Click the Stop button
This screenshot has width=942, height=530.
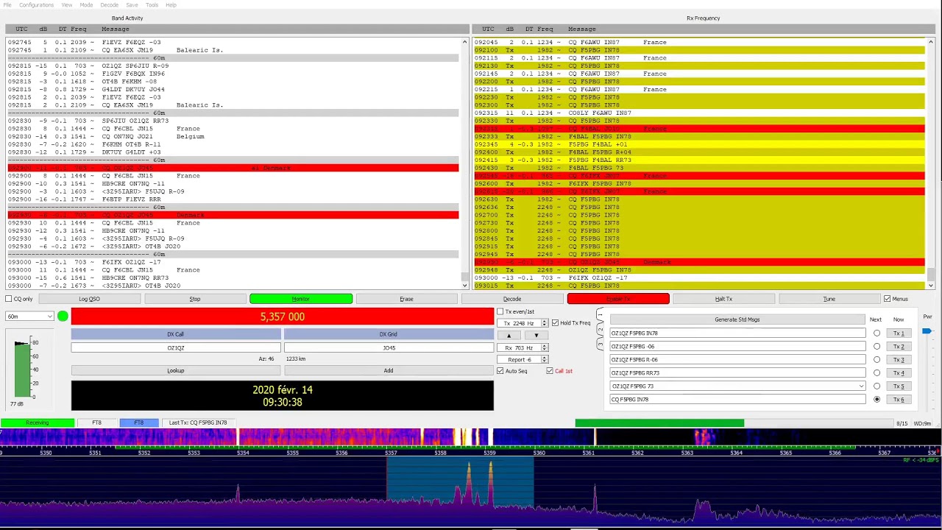coord(195,299)
